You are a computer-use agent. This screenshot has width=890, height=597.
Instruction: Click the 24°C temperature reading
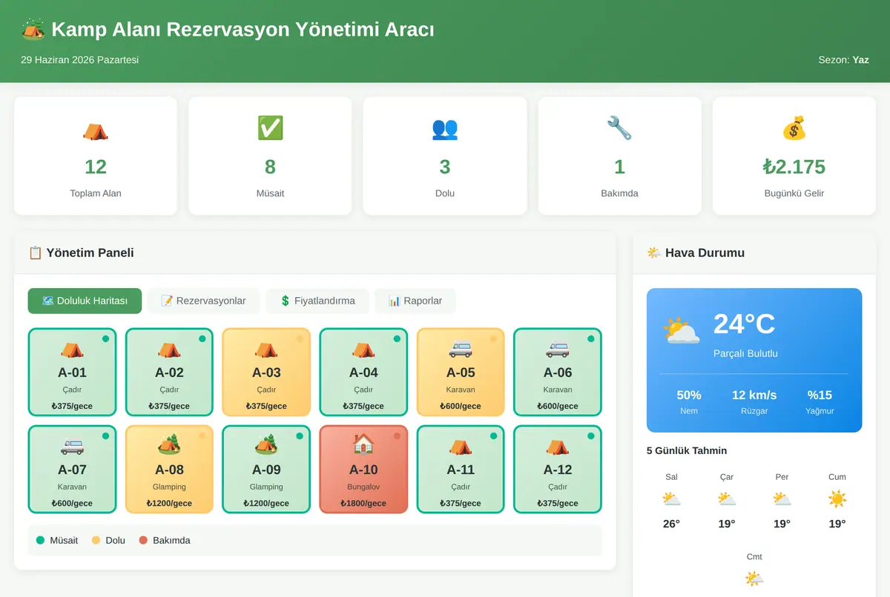pyautogui.click(x=744, y=324)
